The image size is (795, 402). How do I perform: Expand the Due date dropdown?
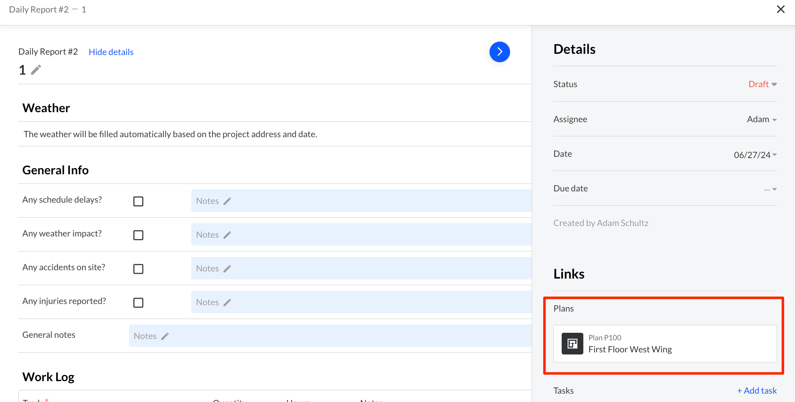pos(770,188)
